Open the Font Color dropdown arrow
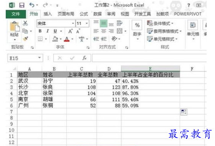This screenshot has height=146, width=215. click(x=72, y=39)
